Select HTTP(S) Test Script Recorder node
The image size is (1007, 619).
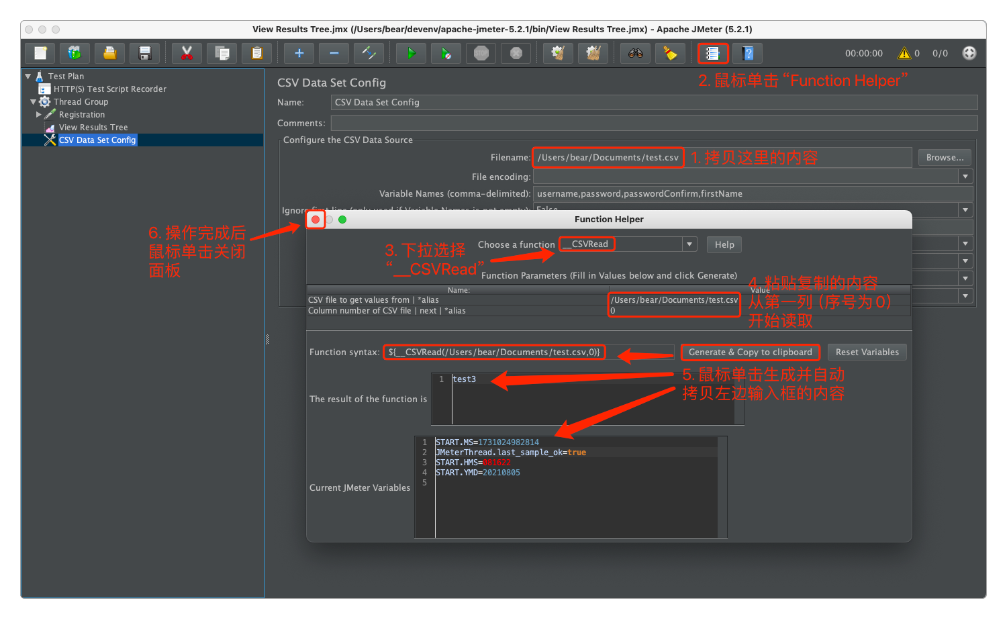coord(109,89)
